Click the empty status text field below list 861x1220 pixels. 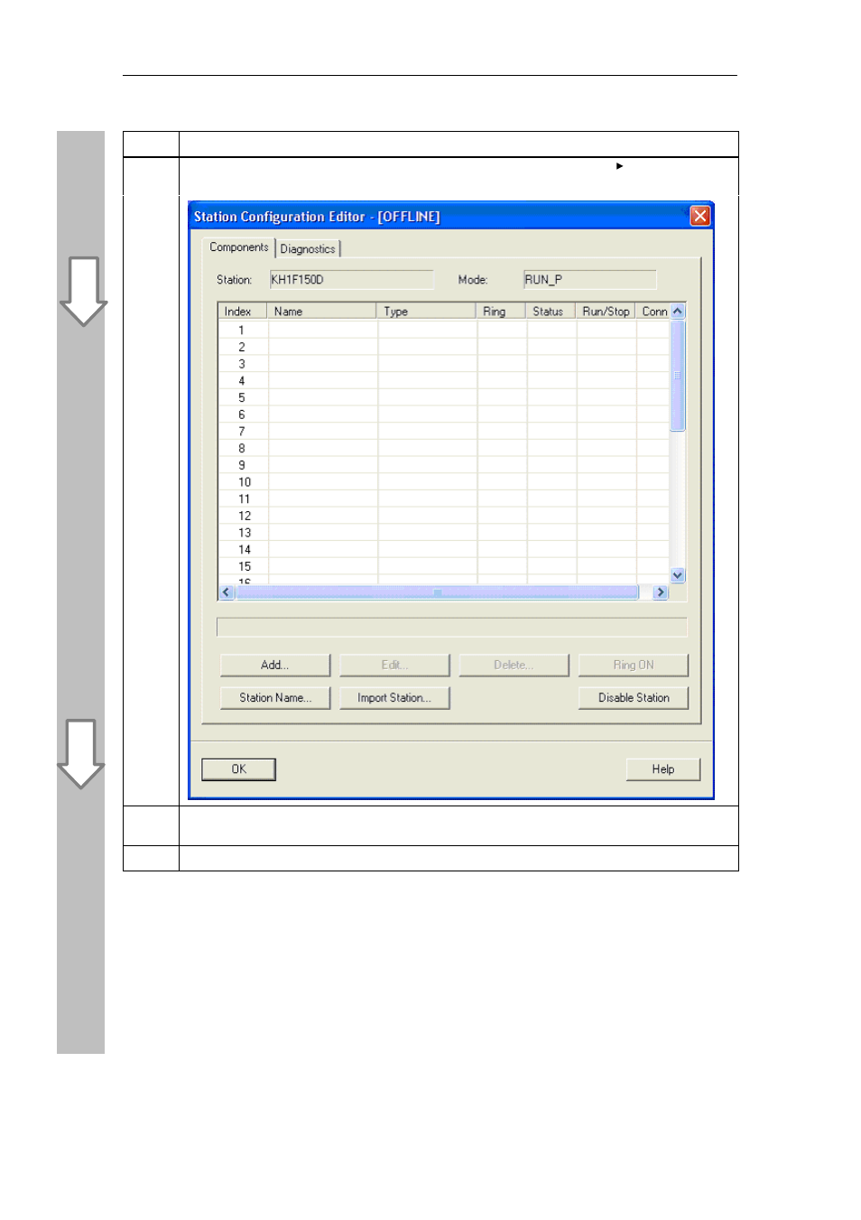tap(452, 628)
